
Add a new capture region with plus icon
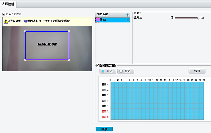[128, 15]
